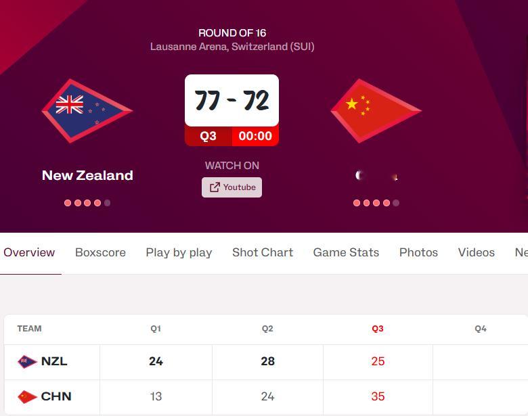Viewport: 528px width, 416px height.
Task: Select the Overview tab
Action: pos(29,252)
